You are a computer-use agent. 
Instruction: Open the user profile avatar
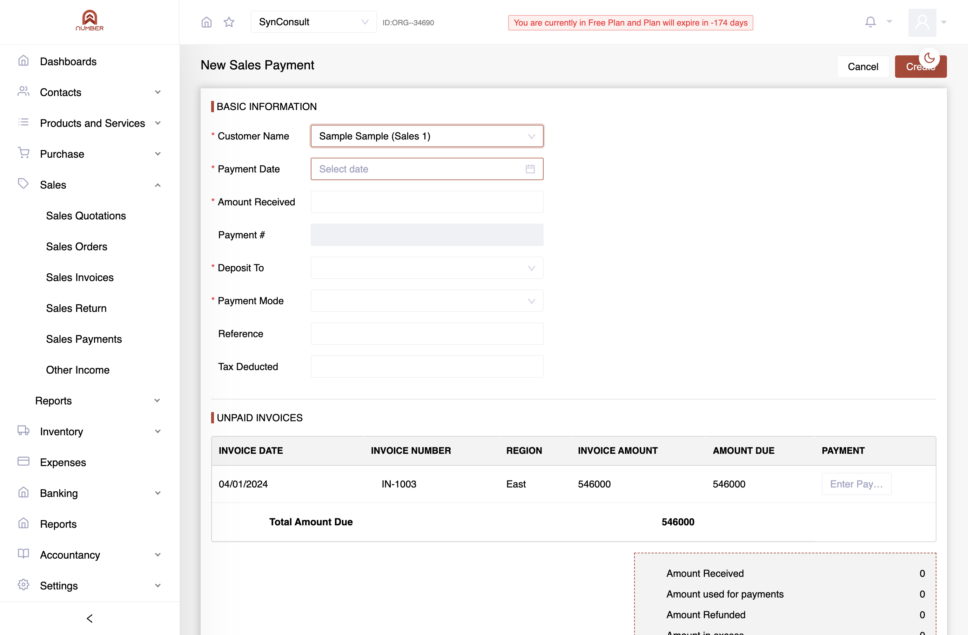[922, 22]
